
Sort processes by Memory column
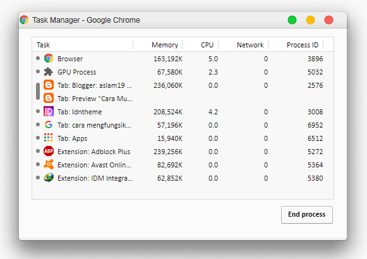click(x=165, y=45)
